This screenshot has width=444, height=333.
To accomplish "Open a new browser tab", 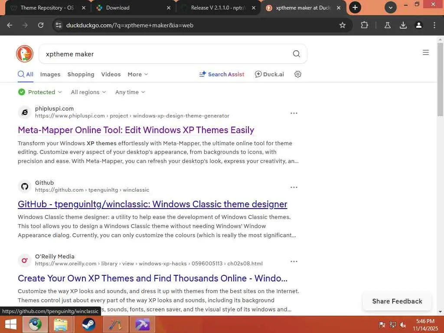I will point(355,8).
